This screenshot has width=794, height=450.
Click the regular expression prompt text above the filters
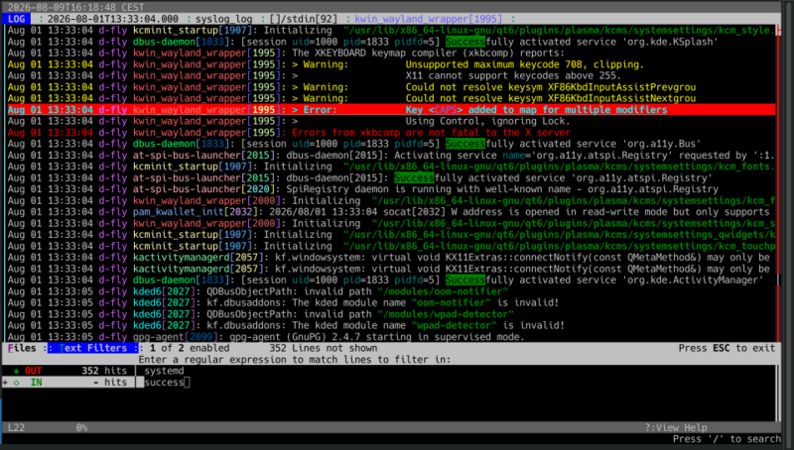[294, 360]
